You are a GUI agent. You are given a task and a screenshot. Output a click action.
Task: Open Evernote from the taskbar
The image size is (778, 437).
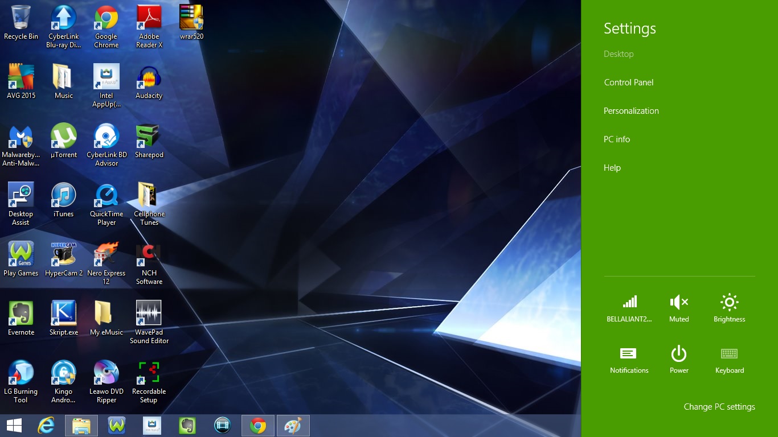pos(187,426)
